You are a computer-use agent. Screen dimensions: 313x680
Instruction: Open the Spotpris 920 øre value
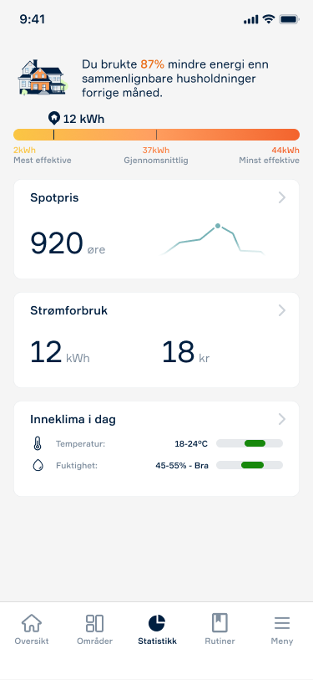pyautogui.click(x=68, y=243)
